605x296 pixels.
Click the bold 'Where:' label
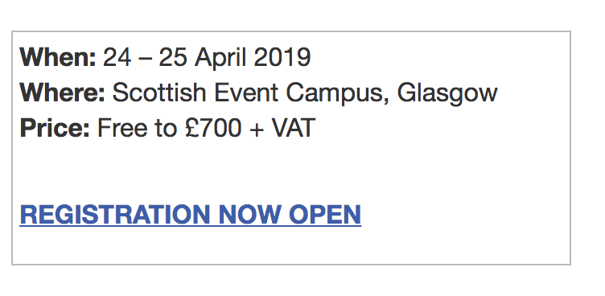(x=63, y=92)
